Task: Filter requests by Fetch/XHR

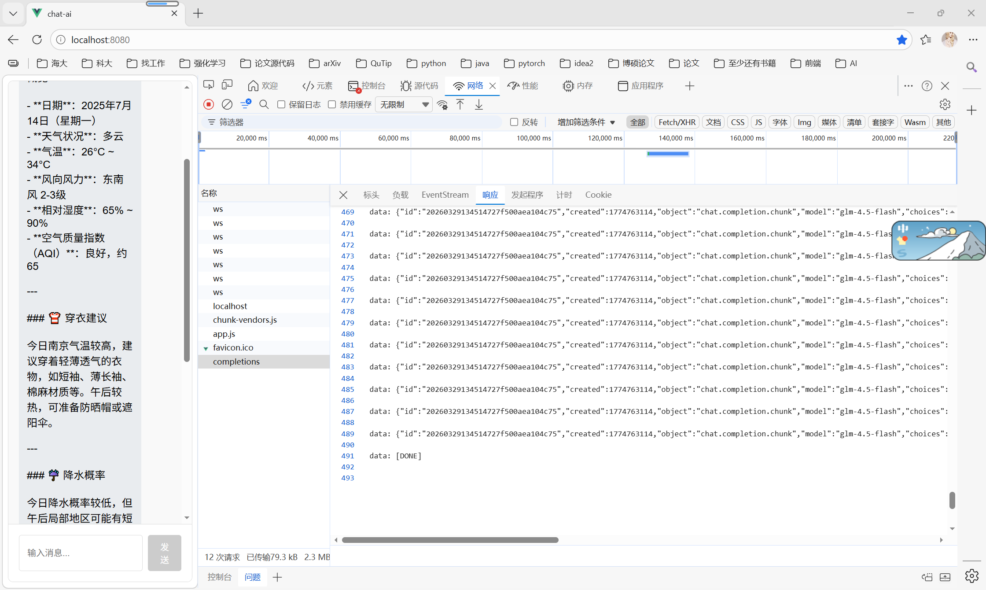Action: 677,122
